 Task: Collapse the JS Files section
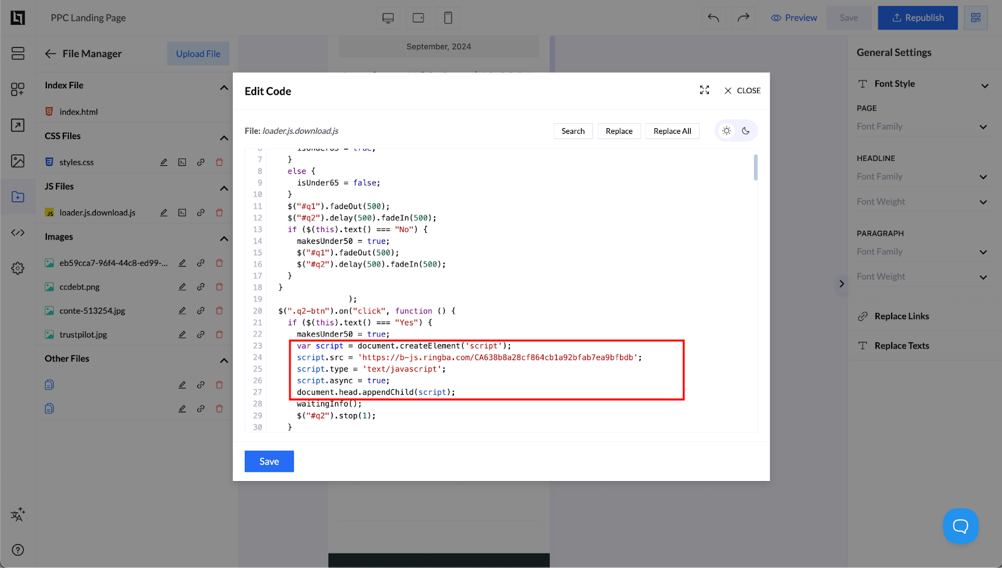[224, 188]
